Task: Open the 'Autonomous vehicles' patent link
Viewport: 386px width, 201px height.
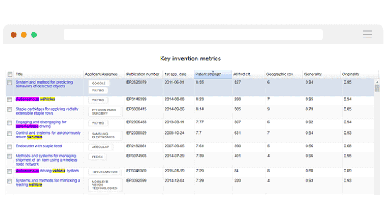Action: (x=35, y=99)
